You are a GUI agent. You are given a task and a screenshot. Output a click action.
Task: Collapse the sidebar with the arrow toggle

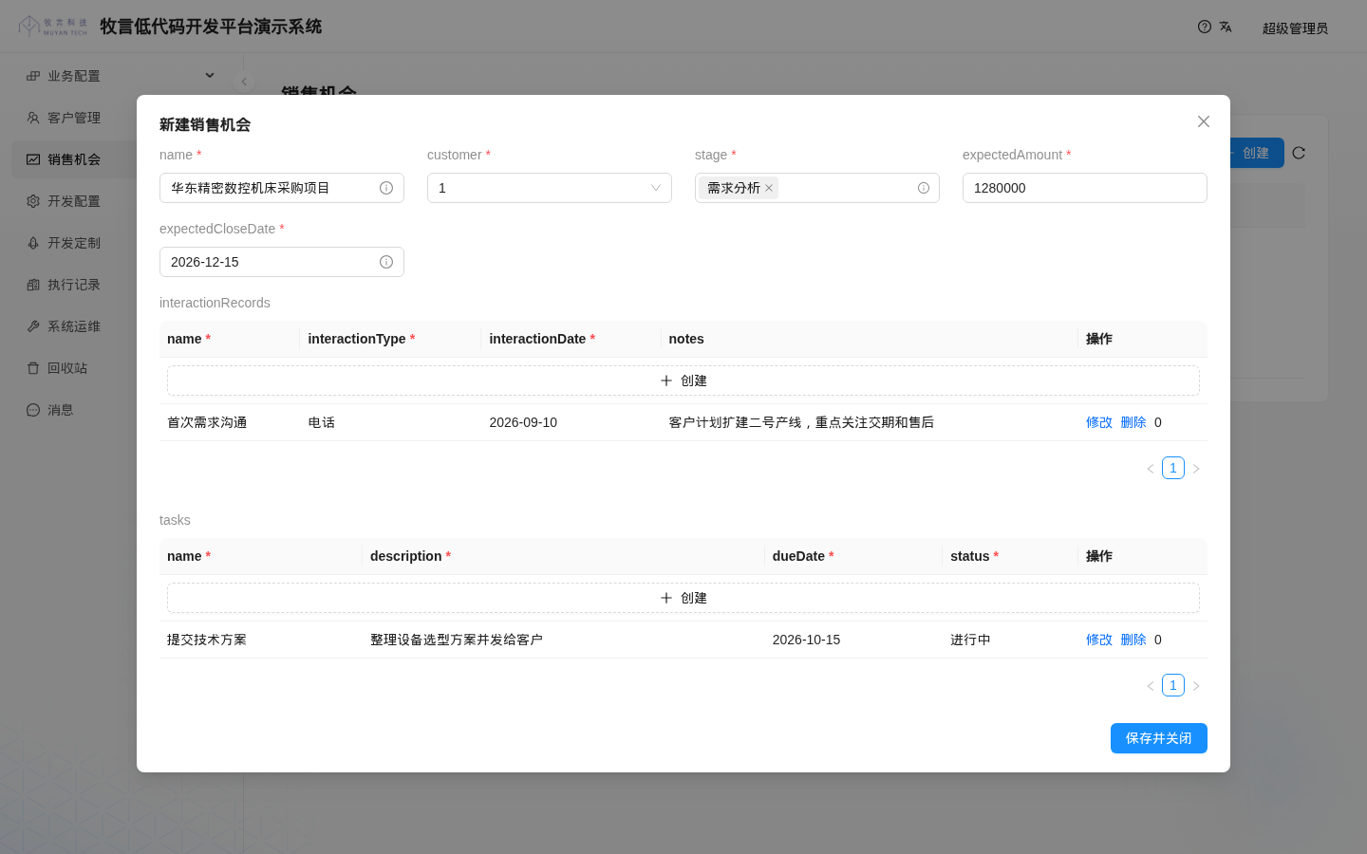point(244,82)
